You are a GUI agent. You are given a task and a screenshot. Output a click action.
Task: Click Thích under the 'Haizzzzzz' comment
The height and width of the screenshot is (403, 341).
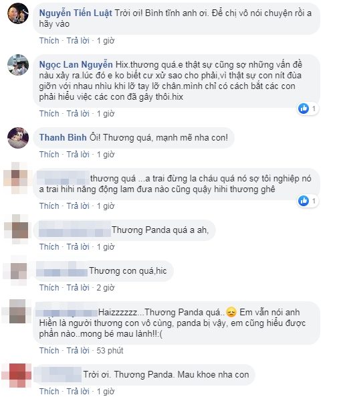point(49,351)
